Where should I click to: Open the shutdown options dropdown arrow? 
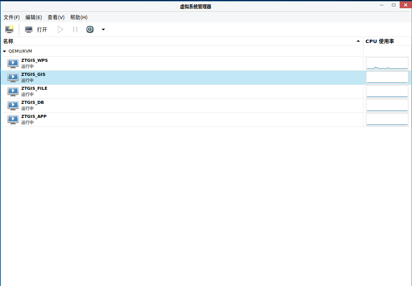point(103,30)
